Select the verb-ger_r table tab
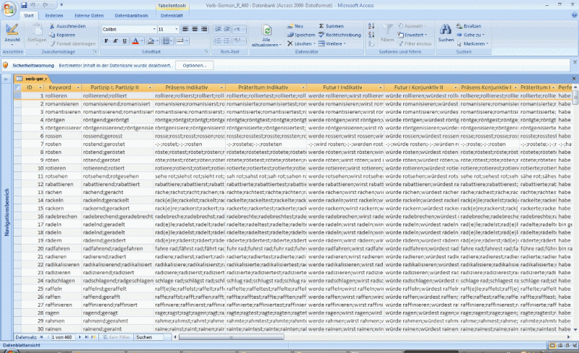The height and width of the screenshot is (353, 579). click(x=32, y=79)
